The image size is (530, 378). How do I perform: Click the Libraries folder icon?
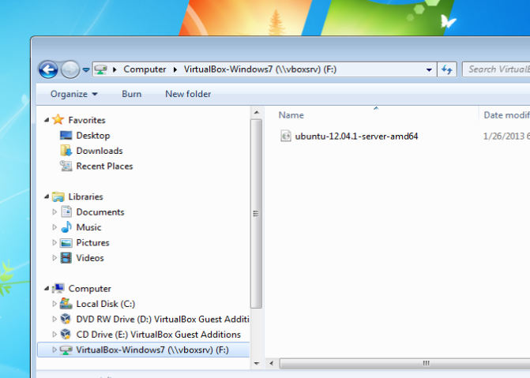click(58, 196)
